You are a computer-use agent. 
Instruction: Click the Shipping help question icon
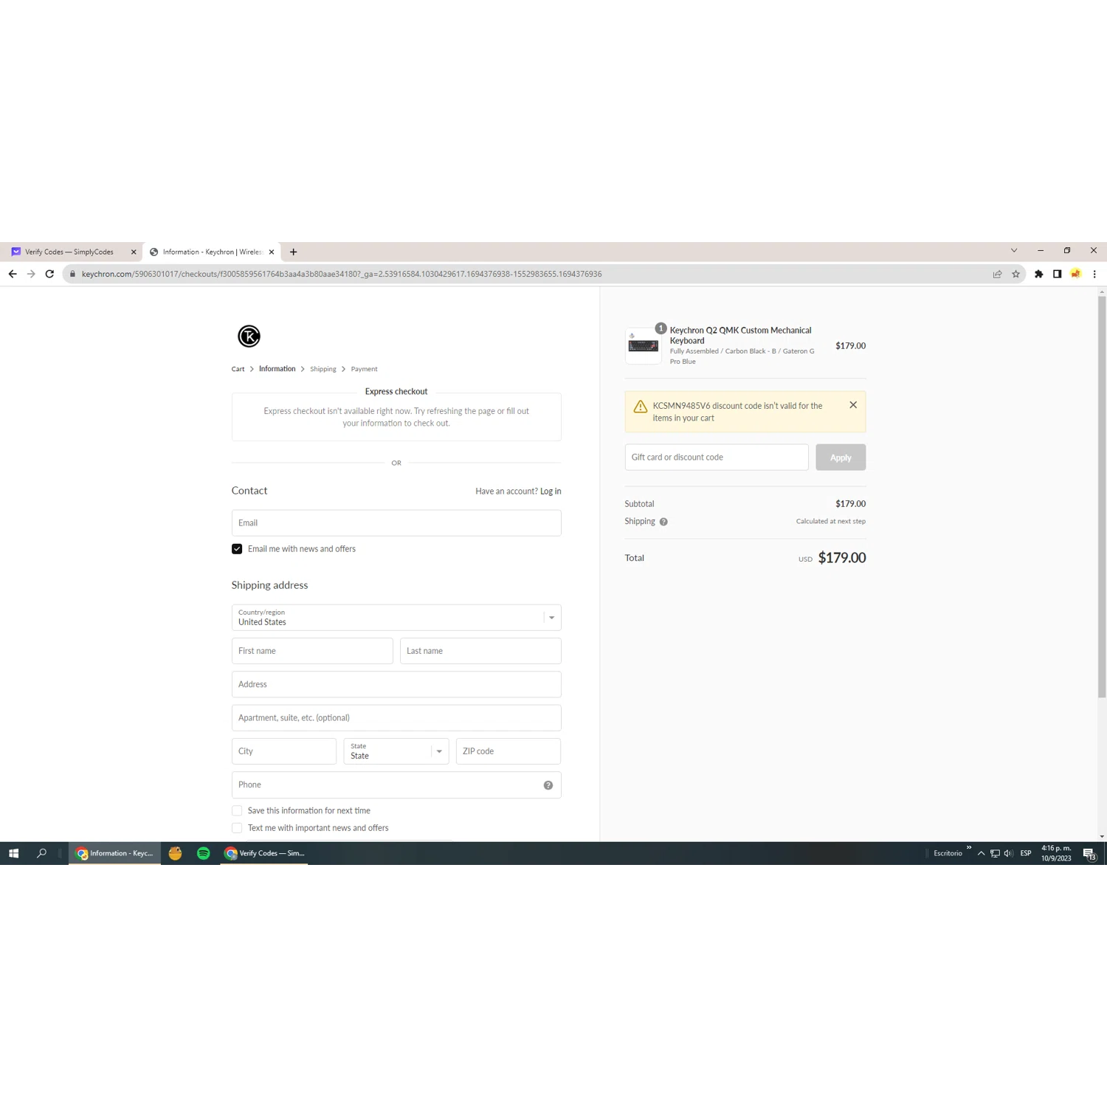tap(663, 522)
